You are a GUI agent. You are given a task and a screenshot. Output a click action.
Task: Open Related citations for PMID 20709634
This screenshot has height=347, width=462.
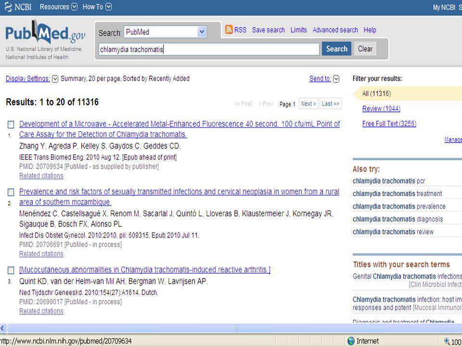(x=41, y=176)
